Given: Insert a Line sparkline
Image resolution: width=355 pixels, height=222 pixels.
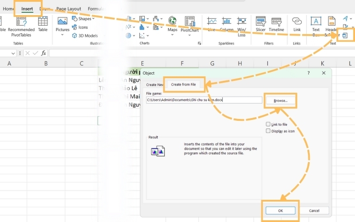Looking at the screenshot, I should (x=212, y=24).
